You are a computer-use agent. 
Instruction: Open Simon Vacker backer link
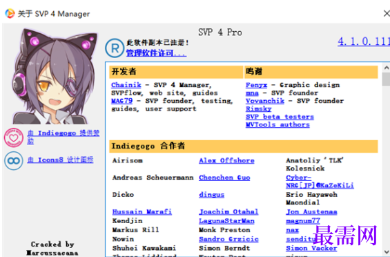tap(311, 248)
